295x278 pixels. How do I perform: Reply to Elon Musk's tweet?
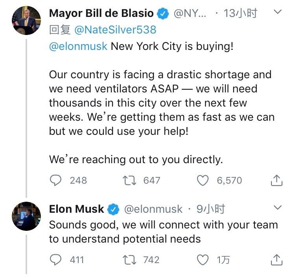[x=56, y=260]
